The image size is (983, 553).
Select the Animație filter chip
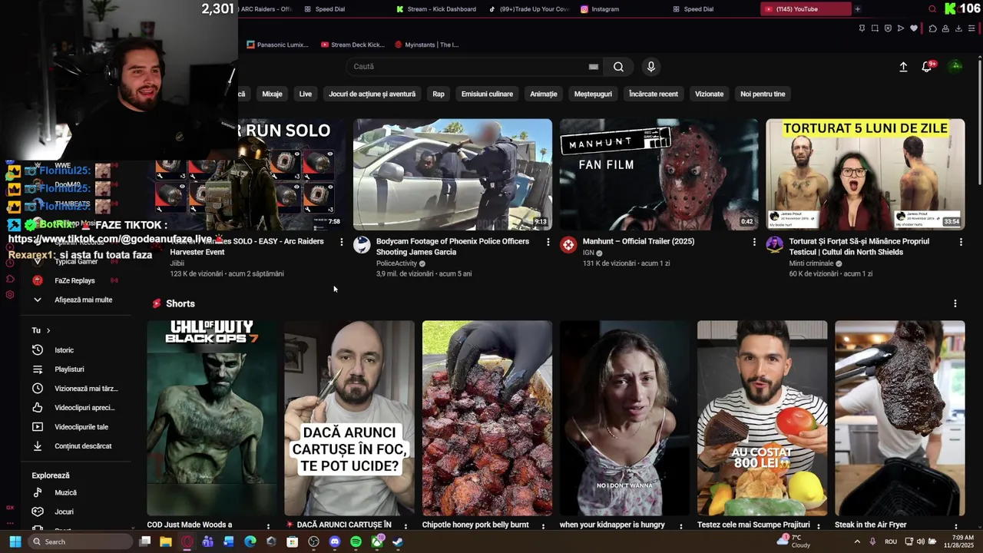pyautogui.click(x=544, y=94)
